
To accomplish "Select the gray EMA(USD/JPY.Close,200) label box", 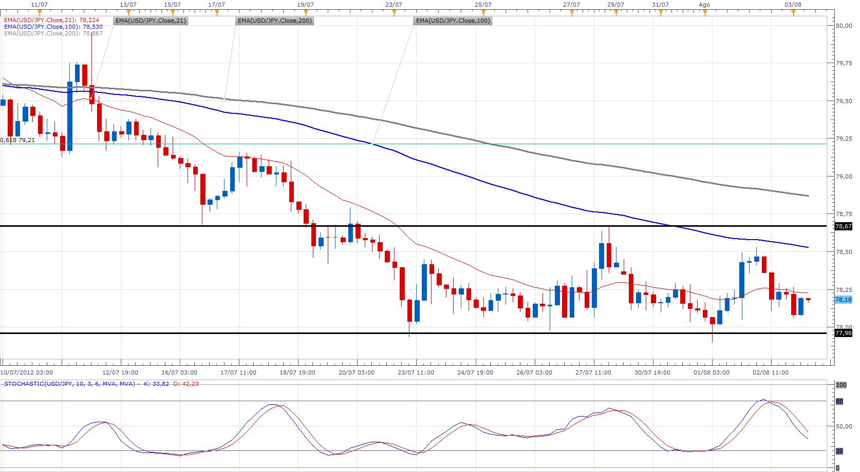I will pyautogui.click(x=274, y=21).
